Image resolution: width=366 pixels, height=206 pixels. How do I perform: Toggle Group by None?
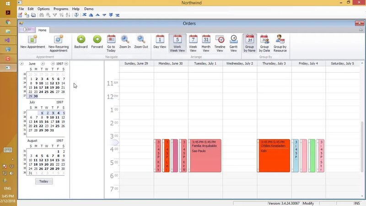[249, 43]
